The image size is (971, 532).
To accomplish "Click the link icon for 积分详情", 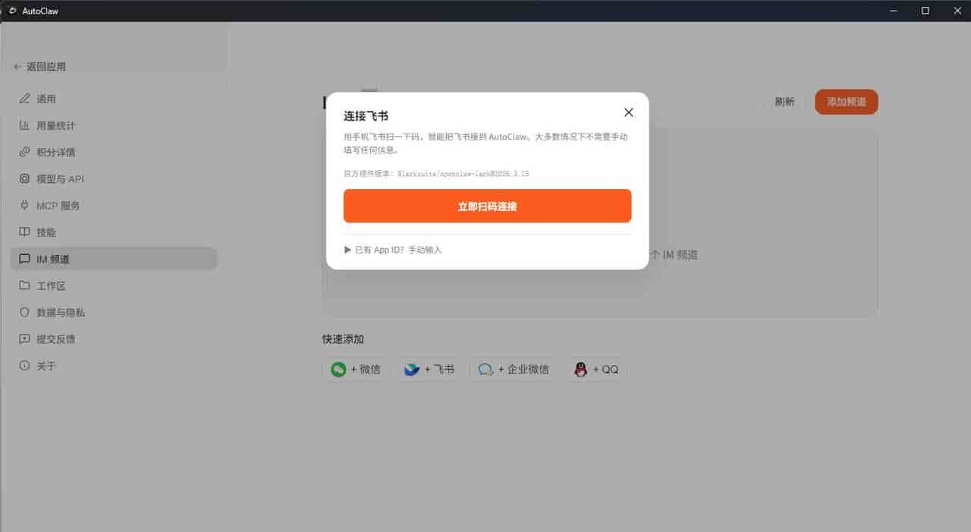I will (x=24, y=152).
